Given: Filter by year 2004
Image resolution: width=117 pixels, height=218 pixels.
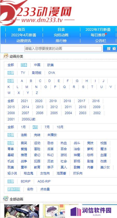Looking at the screenshot, I should [68, 113].
